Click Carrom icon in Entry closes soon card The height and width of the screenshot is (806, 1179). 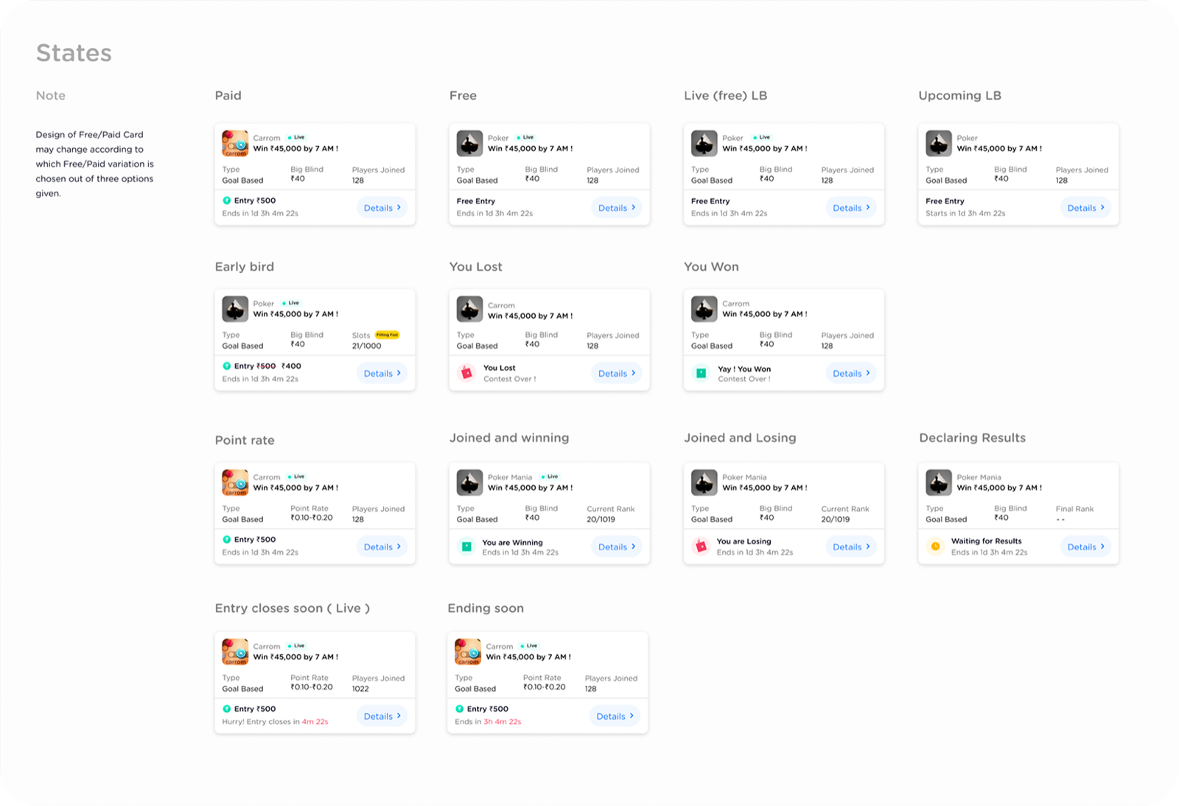[235, 652]
